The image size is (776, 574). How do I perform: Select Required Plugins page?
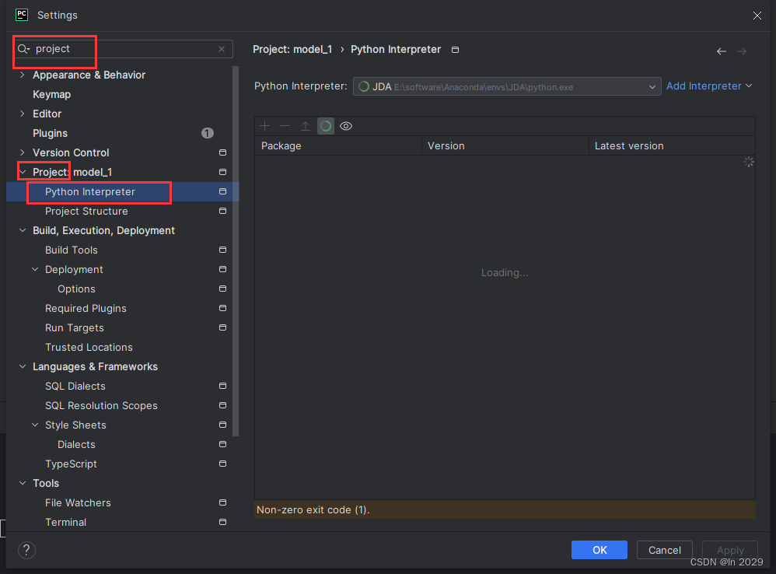tap(86, 308)
